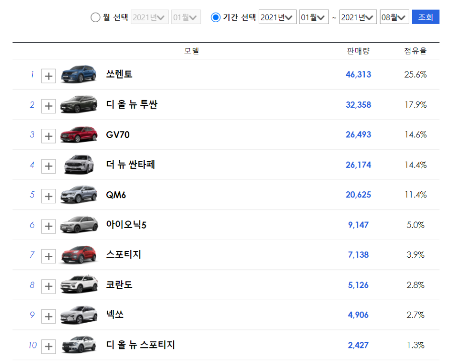Click the 11.4% market share value
This screenshot has width=453, height=364.
pyautogui.click(x=415, y=195)
